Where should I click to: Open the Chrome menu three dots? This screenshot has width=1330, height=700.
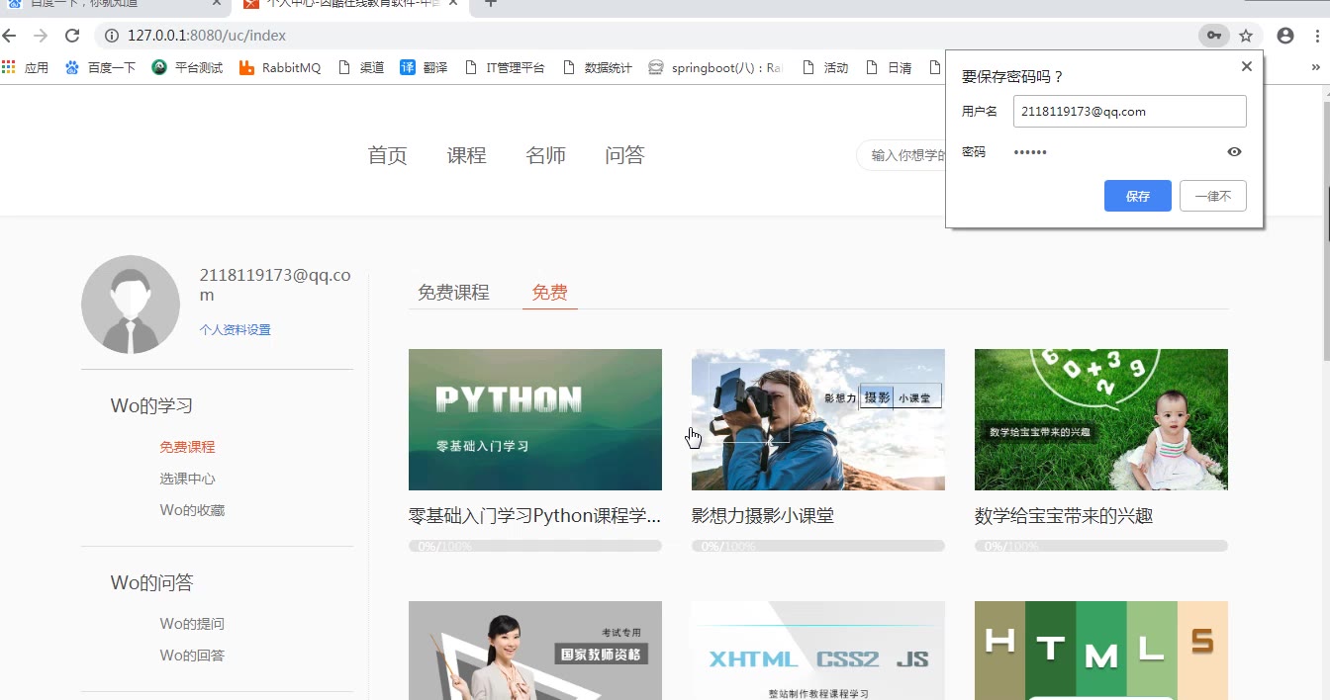tap(1318, 36)
